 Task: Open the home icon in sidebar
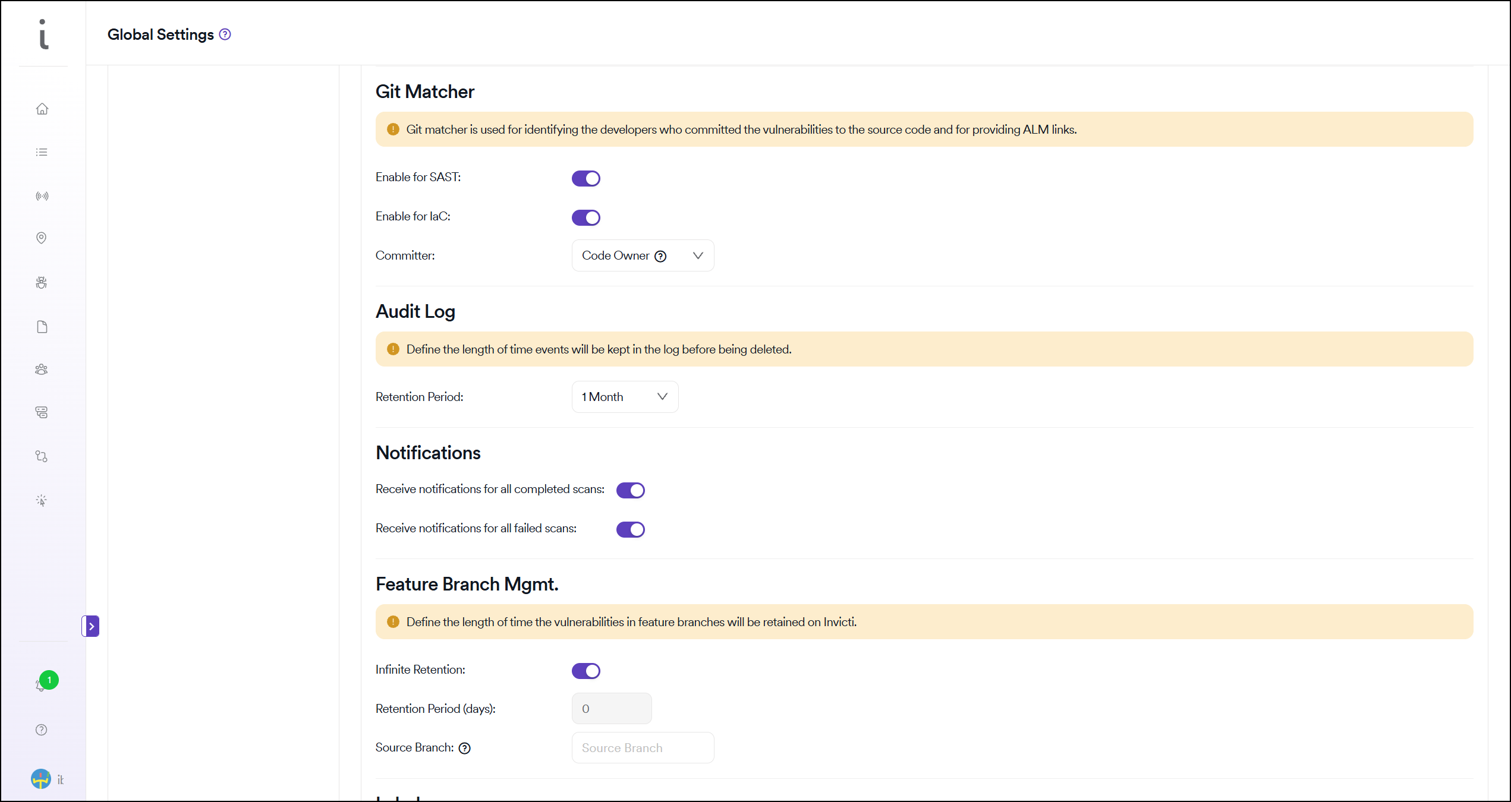(x=42, y=109)
